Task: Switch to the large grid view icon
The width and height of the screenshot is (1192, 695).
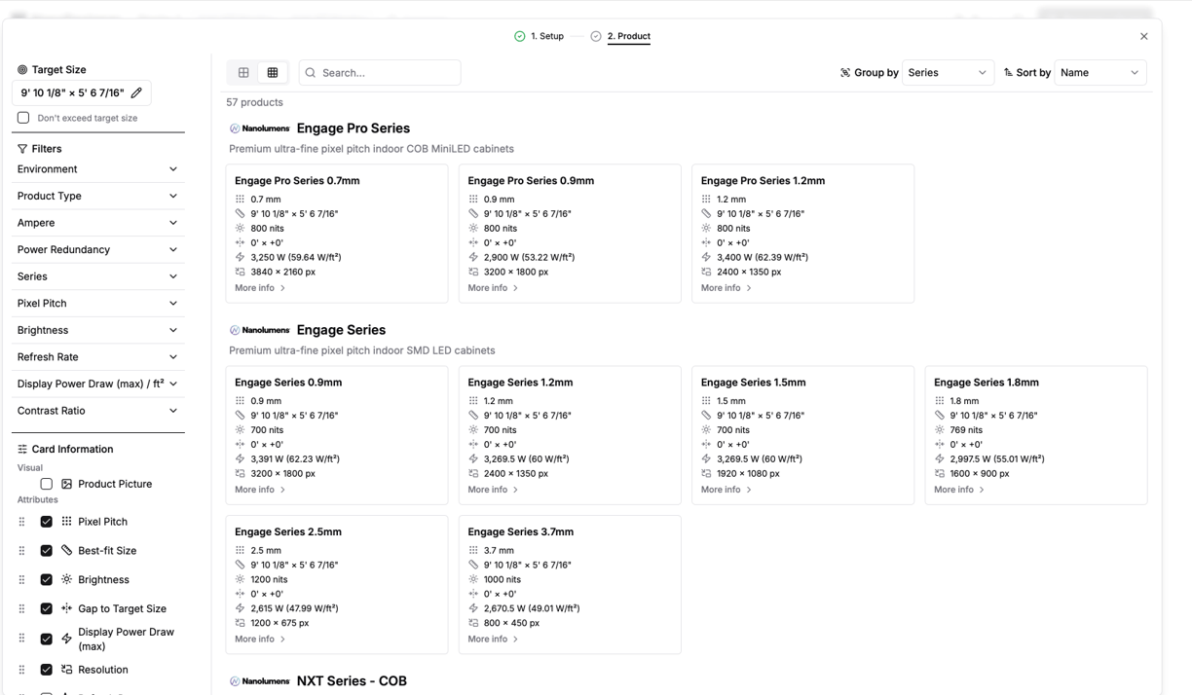Action: pos(243,73)
